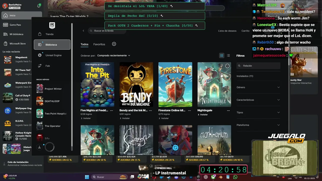The height and width of the screenshot is (181, 322).
Task: Open the Fab marketplace section
Action: point(52,66)
